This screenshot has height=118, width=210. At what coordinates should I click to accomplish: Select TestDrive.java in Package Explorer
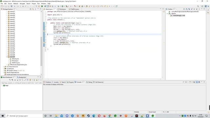click(16, 63)
